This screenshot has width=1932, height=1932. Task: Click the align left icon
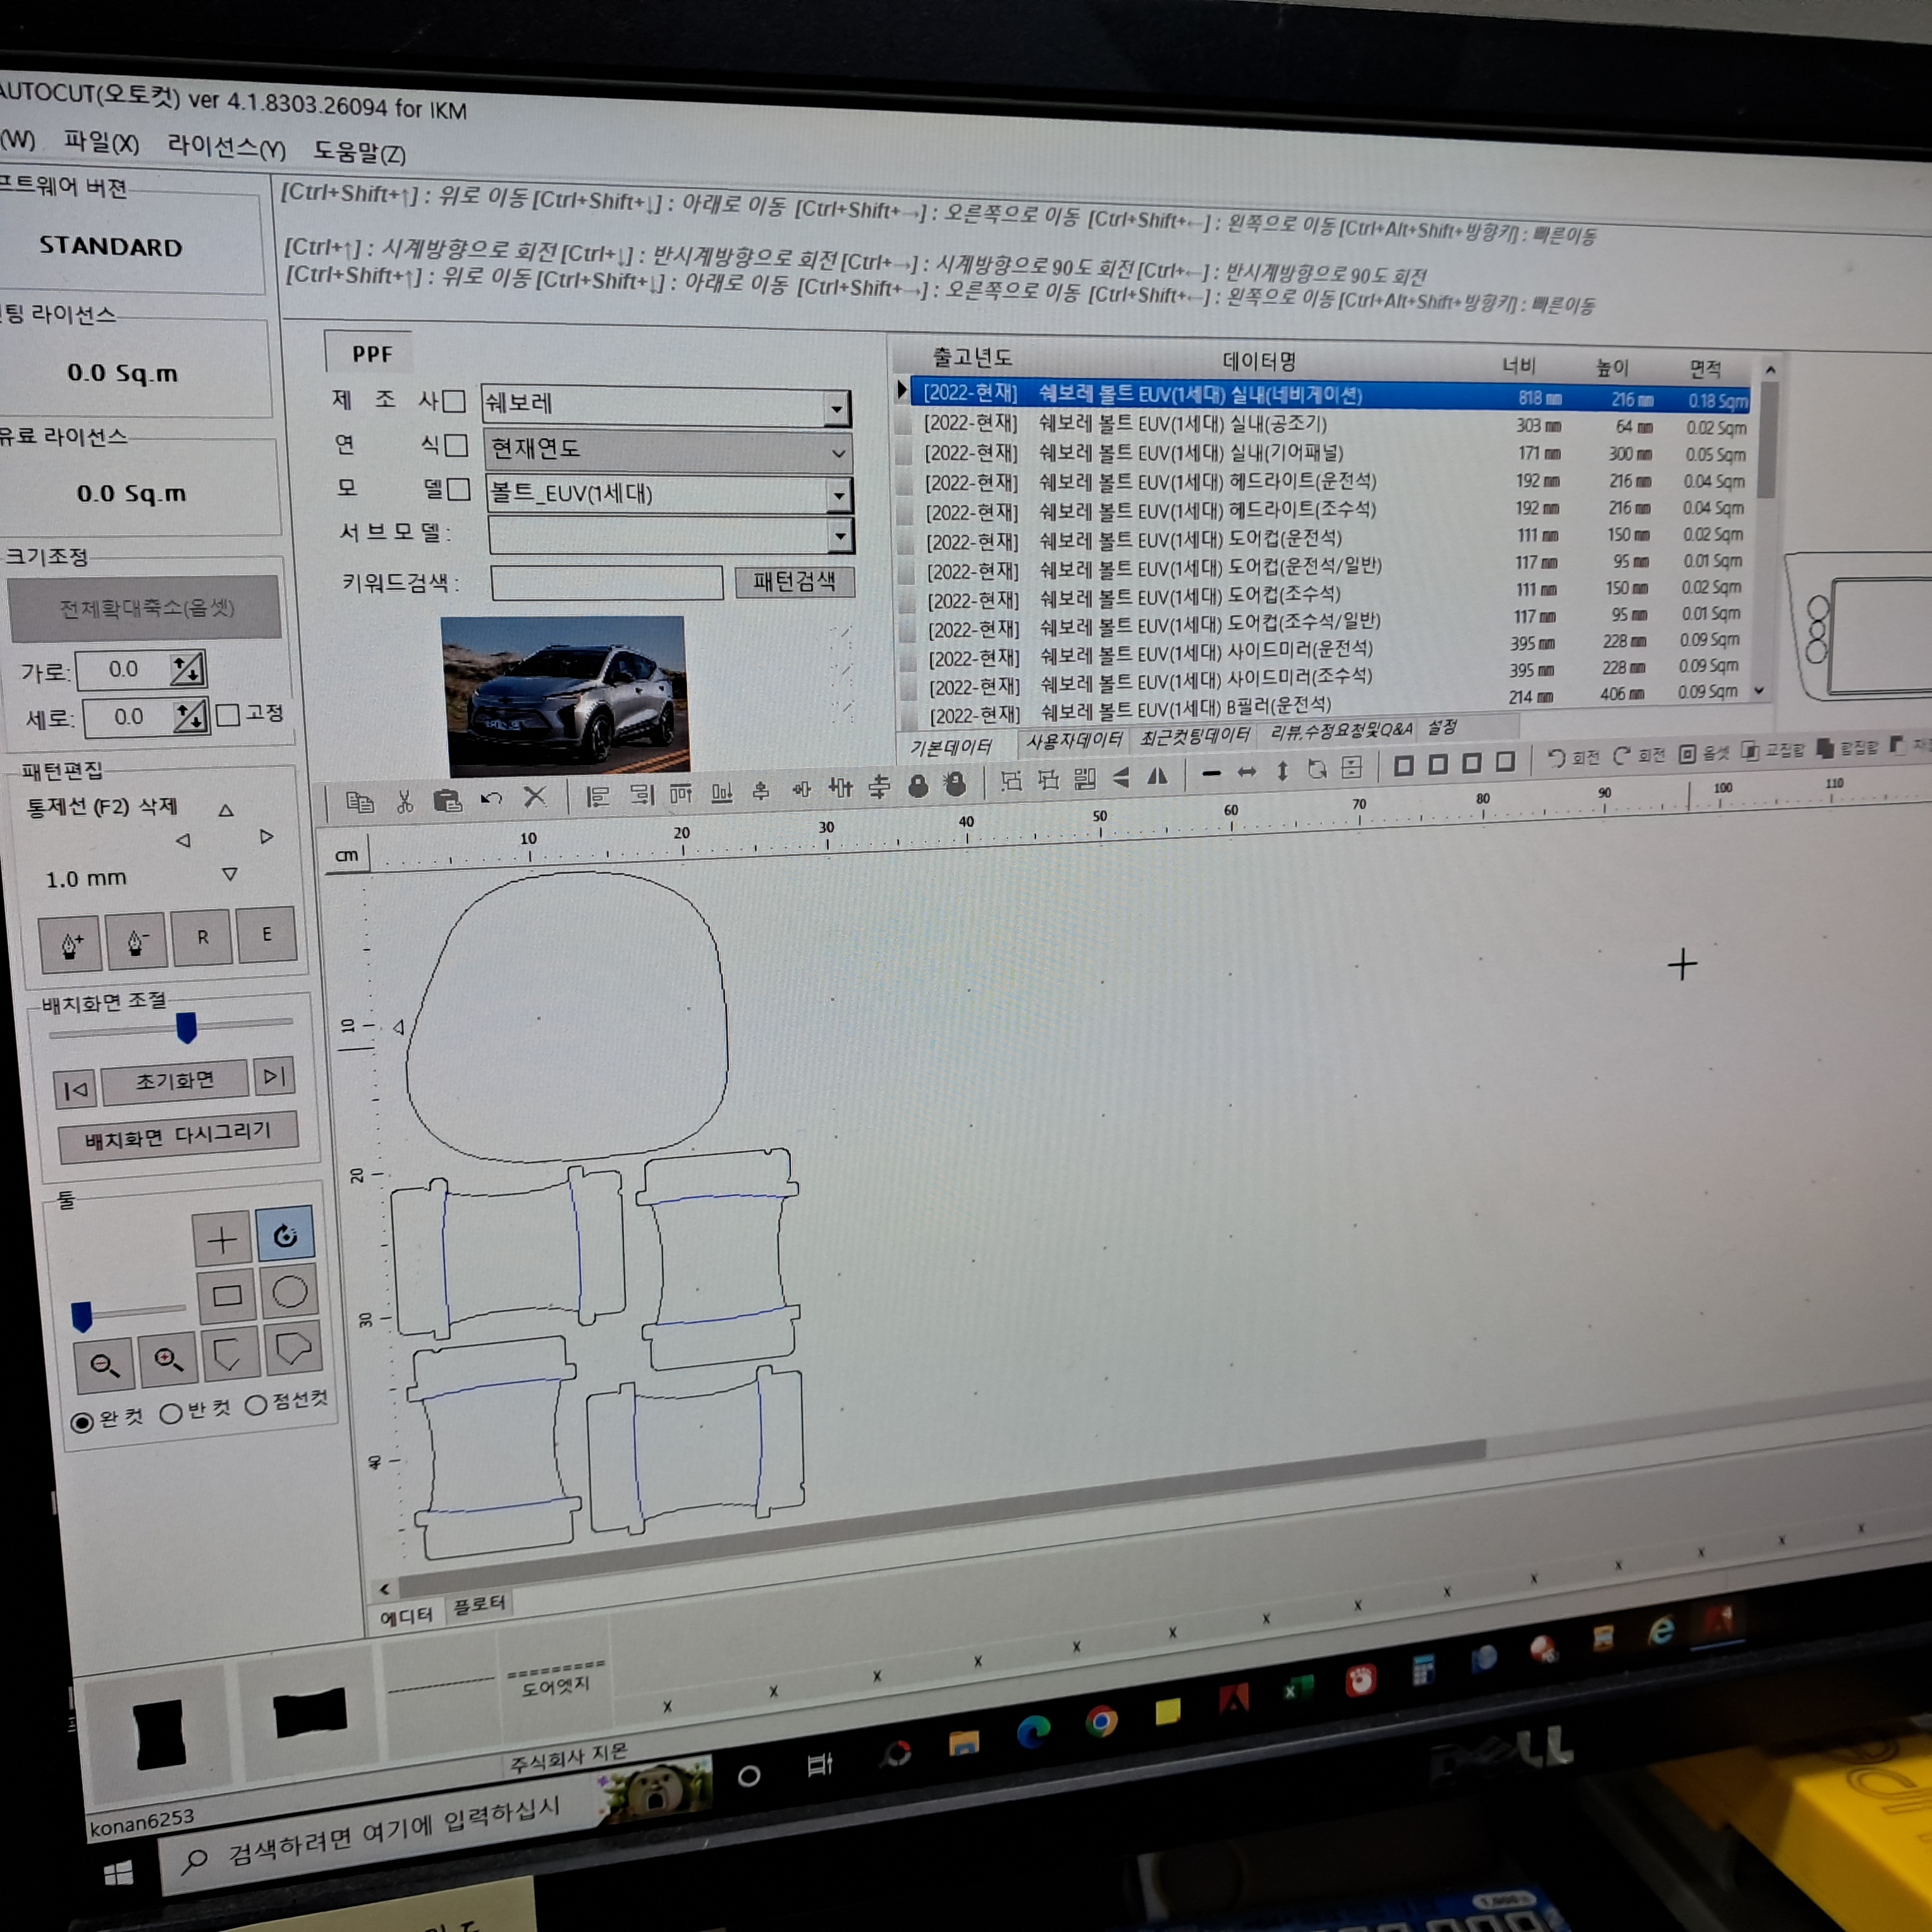click(x=598, y=797)
